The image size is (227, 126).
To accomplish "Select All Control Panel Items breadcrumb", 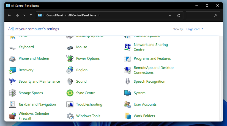I will (x=82, y=15).
